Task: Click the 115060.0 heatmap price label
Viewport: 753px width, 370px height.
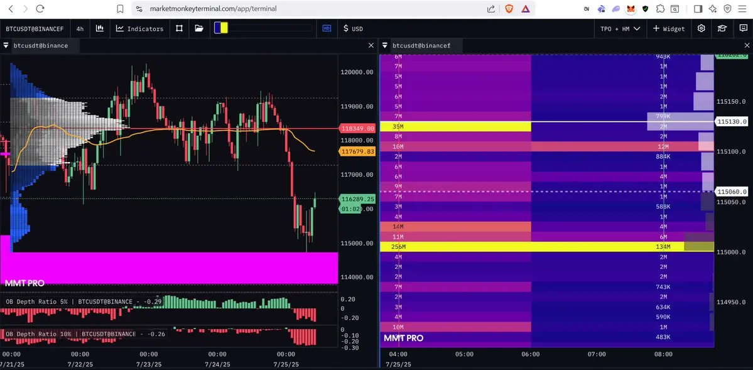Action: tap(732, 192)
